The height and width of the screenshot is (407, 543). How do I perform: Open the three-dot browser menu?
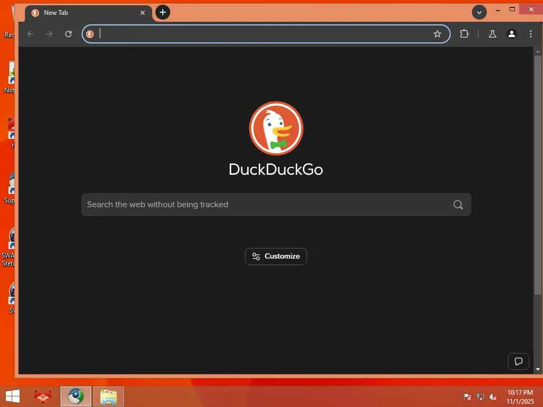(x=530, y=34)
